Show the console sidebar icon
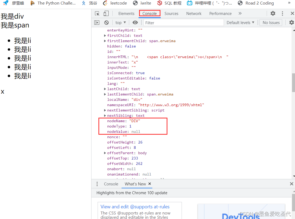295x219 pixels. 97,22
